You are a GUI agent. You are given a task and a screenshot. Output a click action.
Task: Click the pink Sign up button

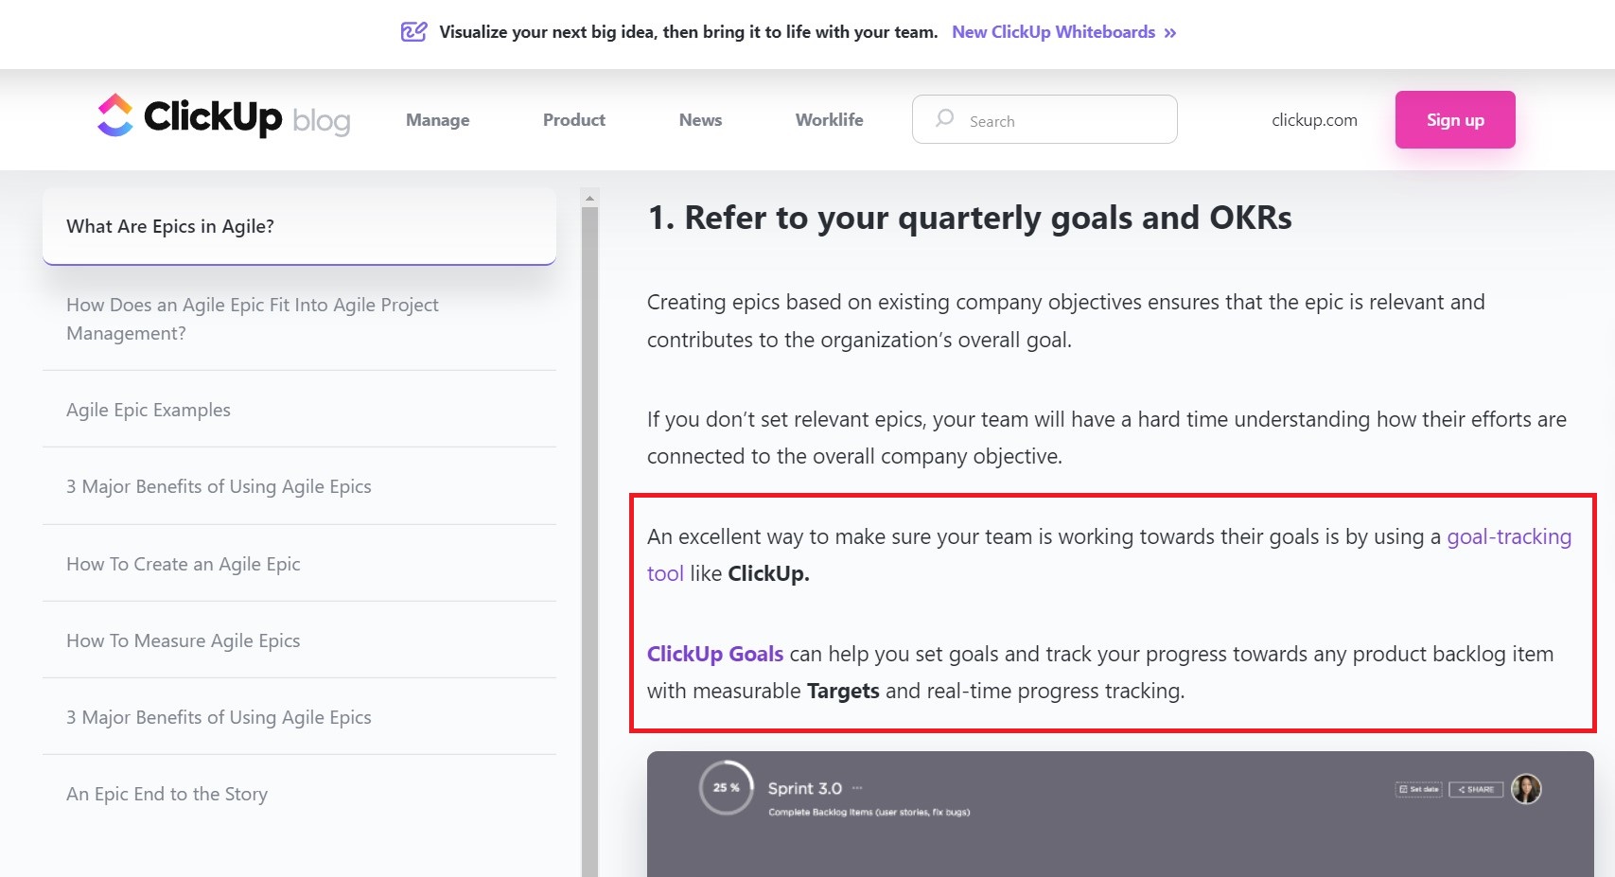1455,120
